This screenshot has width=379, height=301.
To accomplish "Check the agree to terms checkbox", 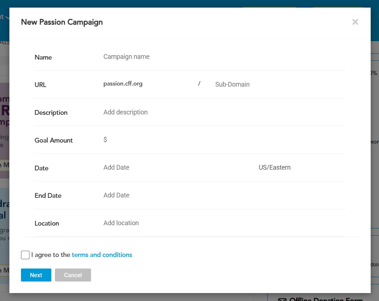I will 25,255.
